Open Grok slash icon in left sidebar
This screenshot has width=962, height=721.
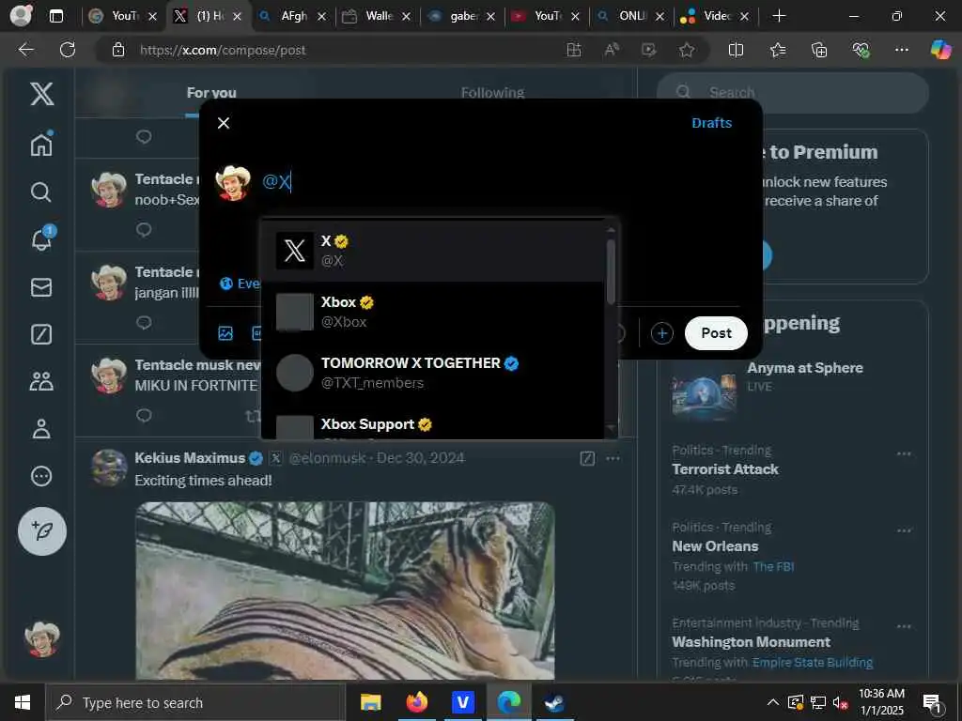pos(41,334)
